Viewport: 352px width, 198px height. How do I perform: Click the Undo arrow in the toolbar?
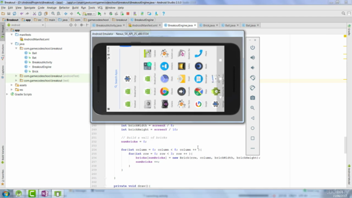pyautogui.click(x=21, y=14)
